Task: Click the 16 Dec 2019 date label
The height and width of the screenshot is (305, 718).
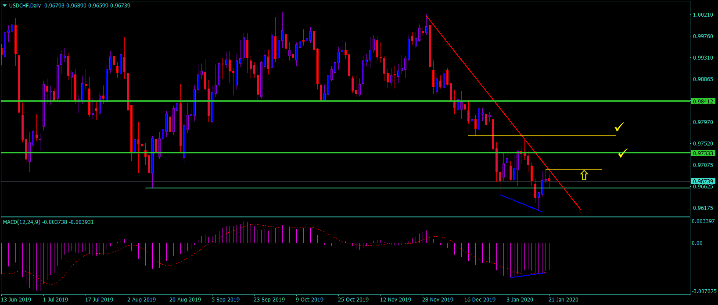Action: [x=480, y=300]
